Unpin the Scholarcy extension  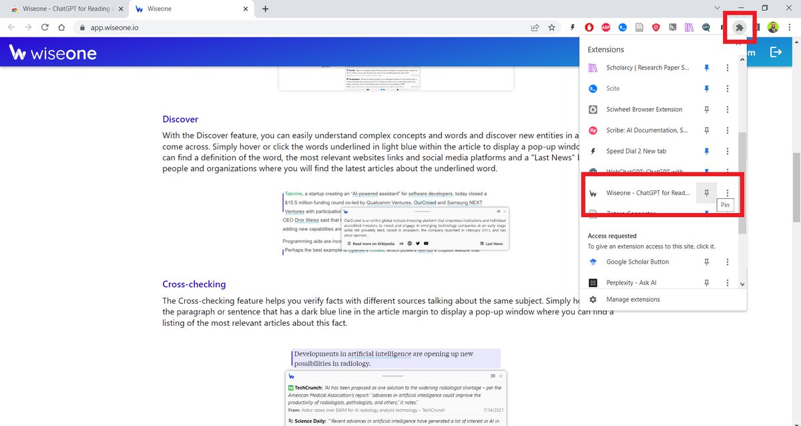pos(706,68)
